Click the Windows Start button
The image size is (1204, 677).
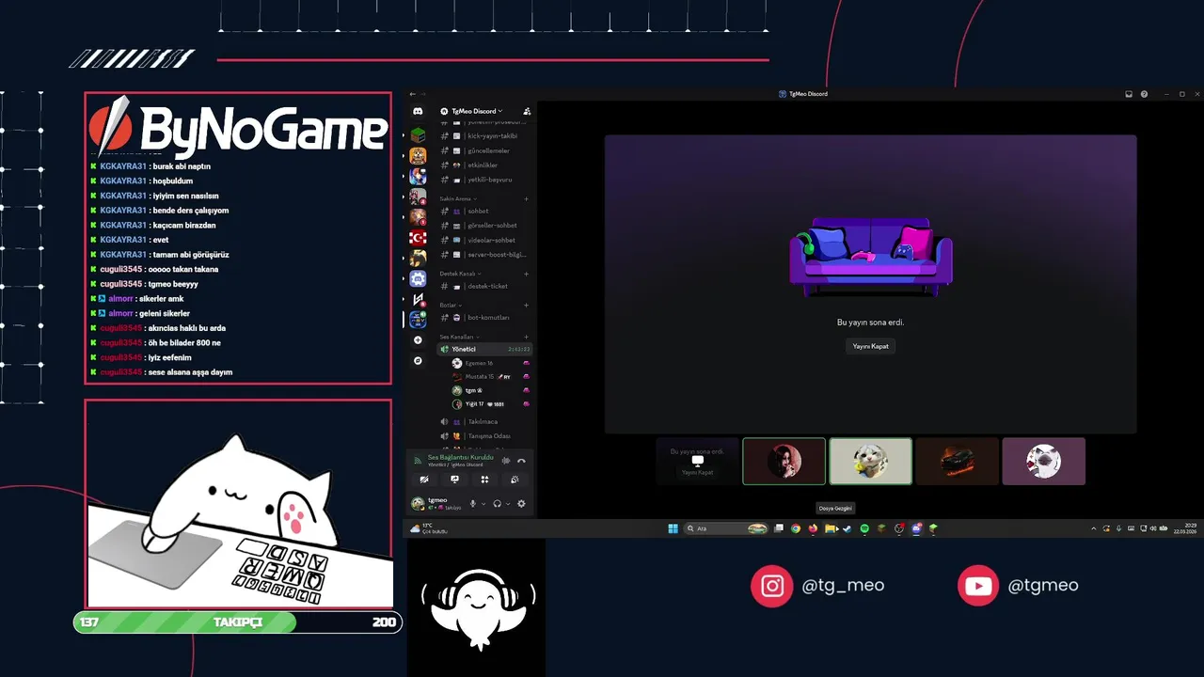(x=673, y=528)
